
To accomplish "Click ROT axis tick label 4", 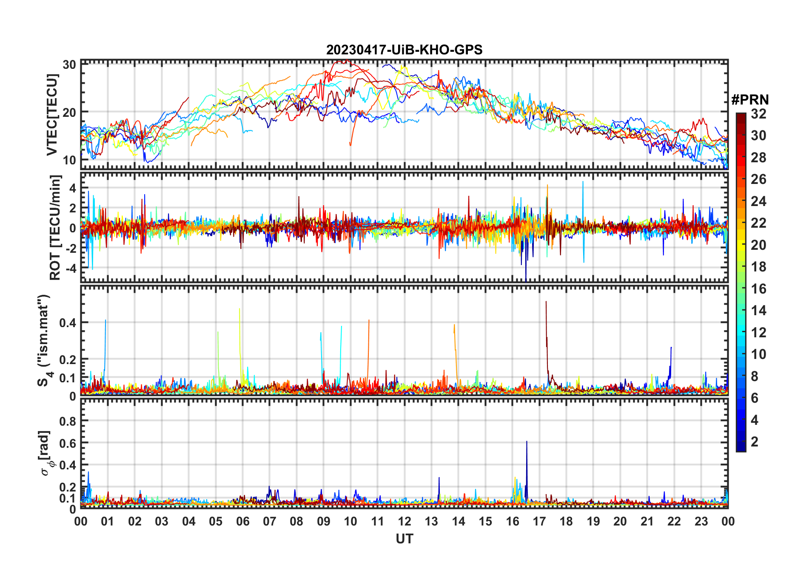I will pyautogui.click(x=73, y=188).
